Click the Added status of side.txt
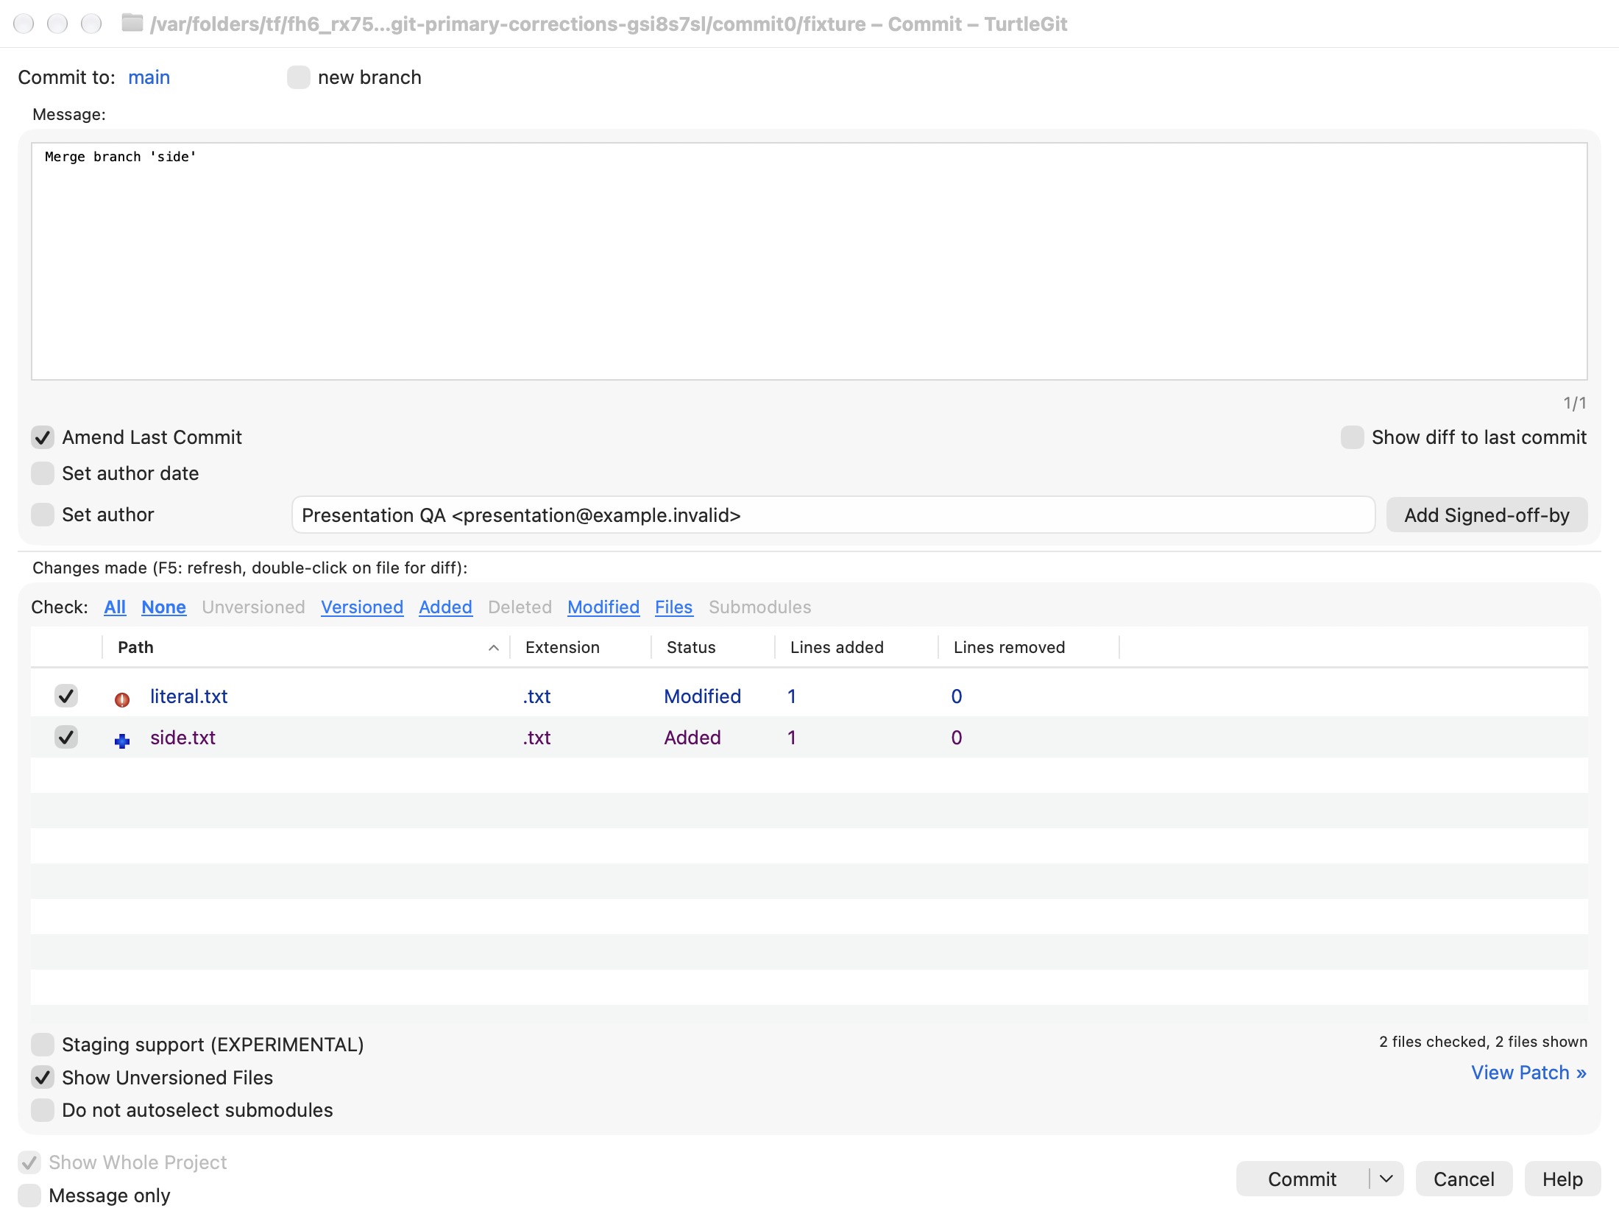The height and width of the screenshot is (1225, 1619). [692, 738]
